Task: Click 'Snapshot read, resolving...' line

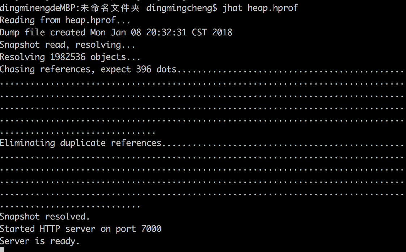Action: point(68,45)
